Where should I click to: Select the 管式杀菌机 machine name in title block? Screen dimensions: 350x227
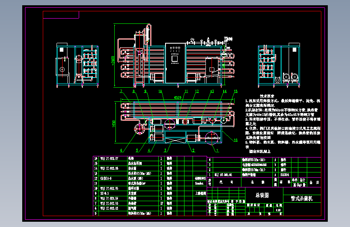[302, 198]
